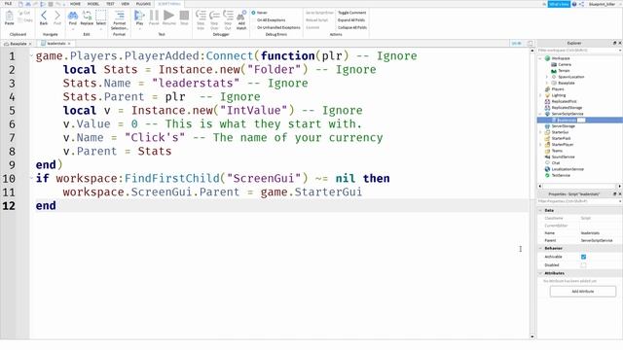Switch to the VIEW ribbon tab
Viewport: 623px width, 350px height.
126,4
